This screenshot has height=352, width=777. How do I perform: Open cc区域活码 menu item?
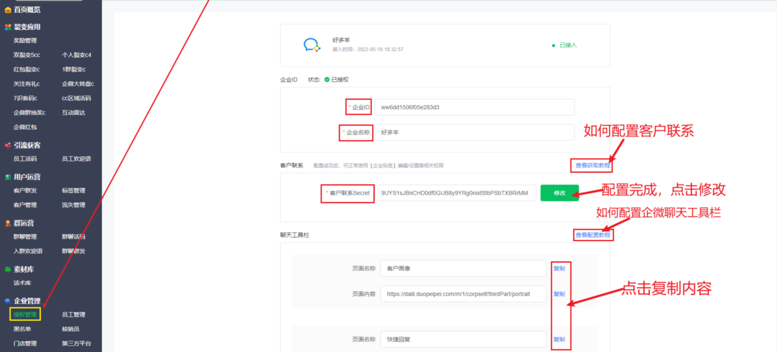(76, 98)
